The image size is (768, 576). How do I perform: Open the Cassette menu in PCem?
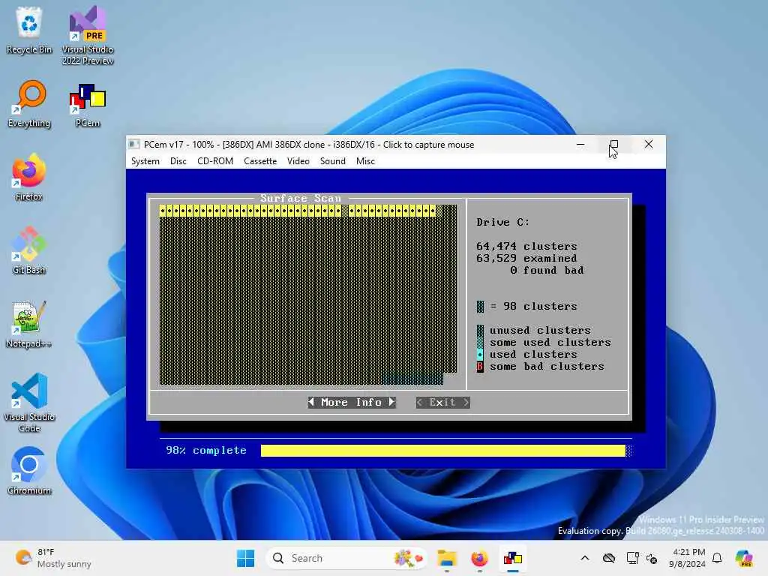[x=260, y=161]
